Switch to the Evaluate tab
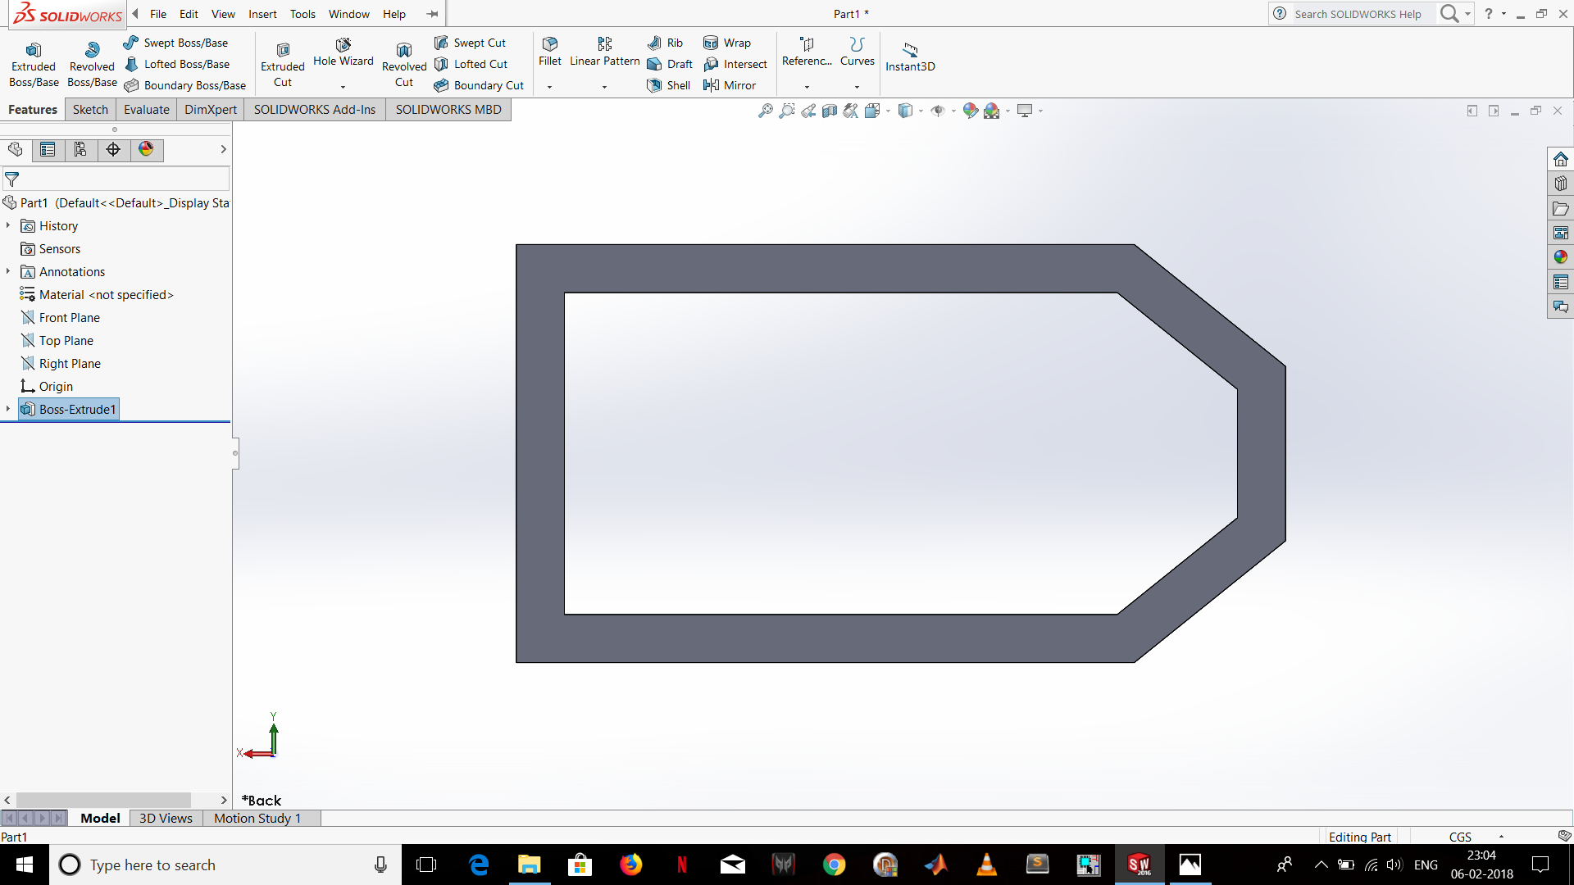Image resolution: width=1574 pixels, height=885 pixels. point(147,110)
